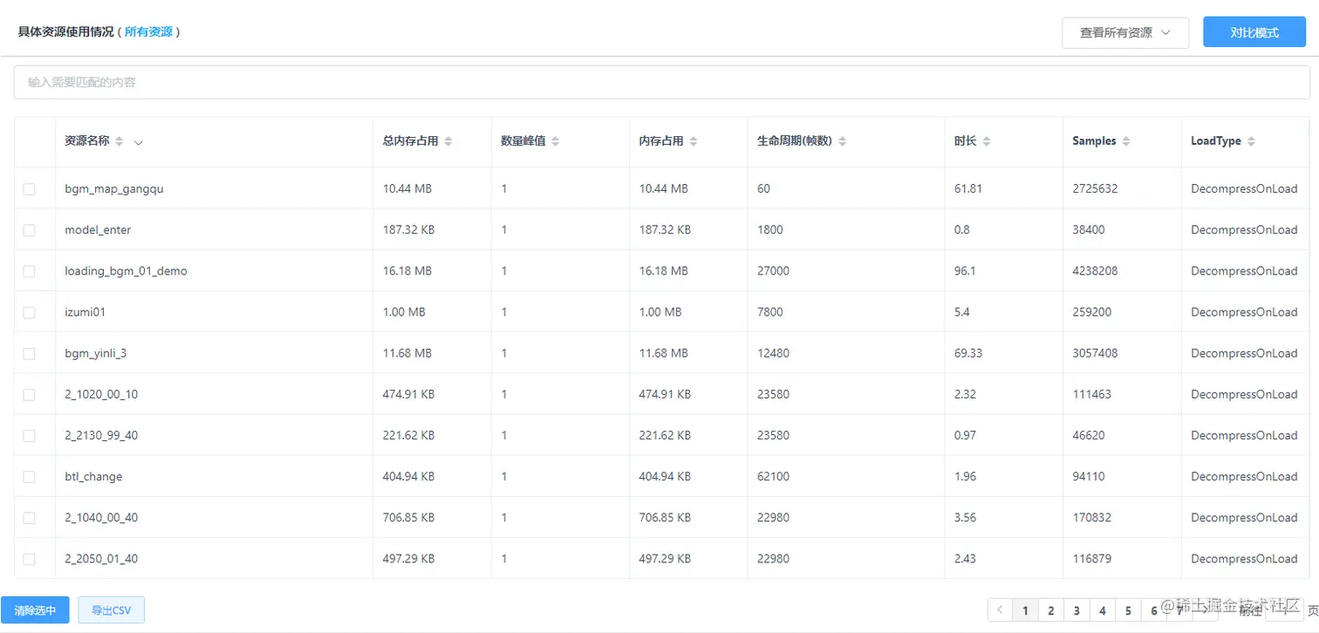Screen dimensions: 1319x633
Task: Click resource name 2_1020_00_10
Action: (101, 394)
